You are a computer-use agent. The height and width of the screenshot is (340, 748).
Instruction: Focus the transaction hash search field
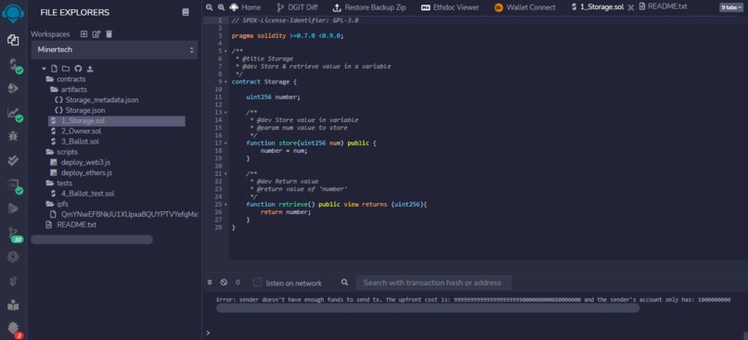pos(433,283)
